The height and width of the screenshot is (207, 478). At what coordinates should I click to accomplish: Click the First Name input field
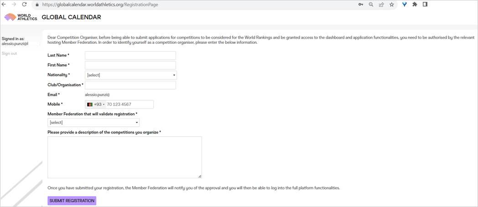(130, 65)
